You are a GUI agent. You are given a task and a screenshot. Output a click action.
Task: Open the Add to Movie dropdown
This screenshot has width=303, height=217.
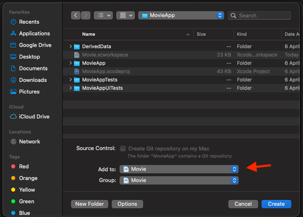click(x=179, y=169)
